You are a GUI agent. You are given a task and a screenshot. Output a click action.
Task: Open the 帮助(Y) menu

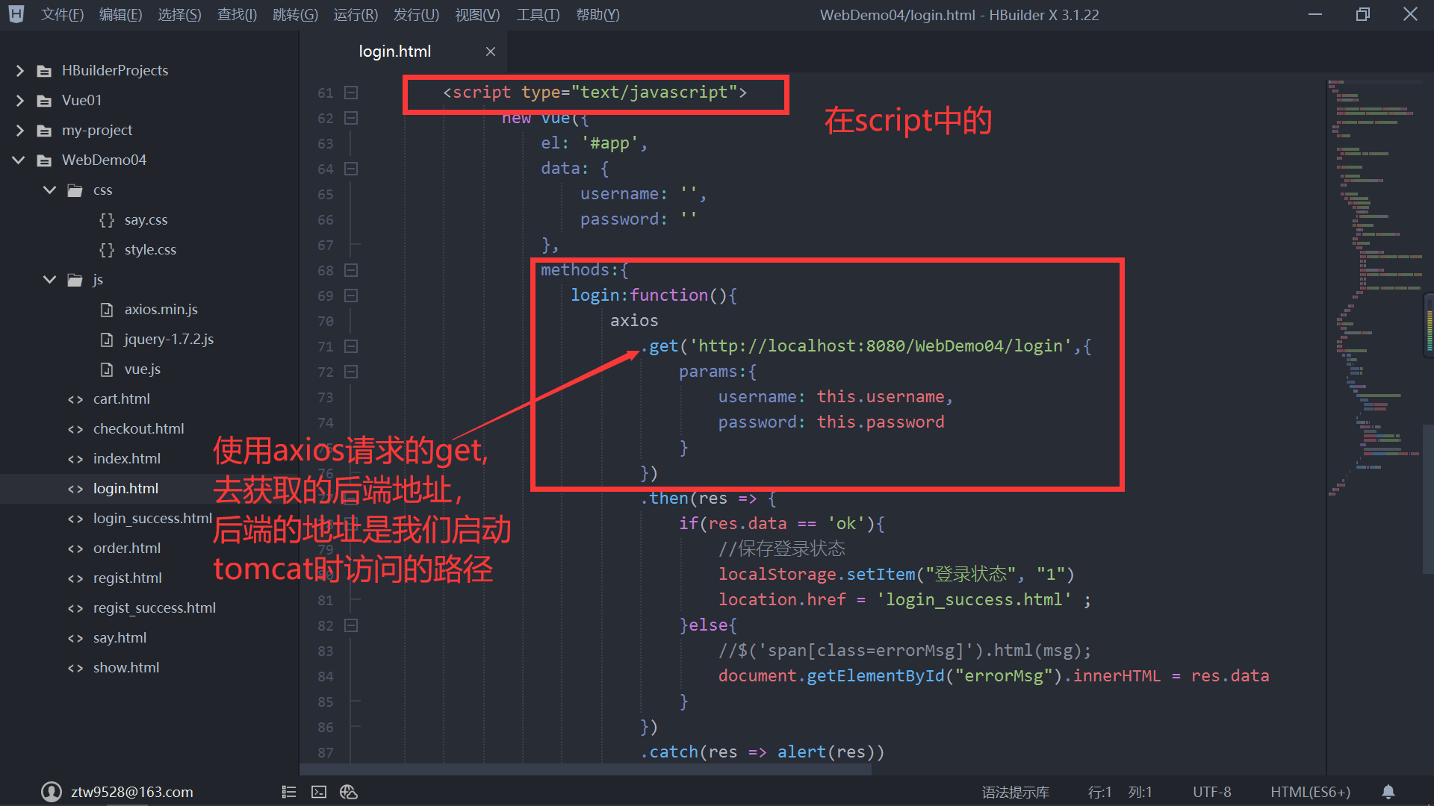click(597, 15)
